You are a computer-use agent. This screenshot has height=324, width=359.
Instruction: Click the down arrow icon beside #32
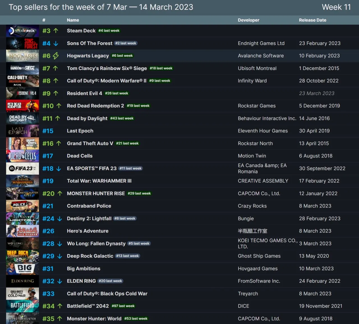59,281
